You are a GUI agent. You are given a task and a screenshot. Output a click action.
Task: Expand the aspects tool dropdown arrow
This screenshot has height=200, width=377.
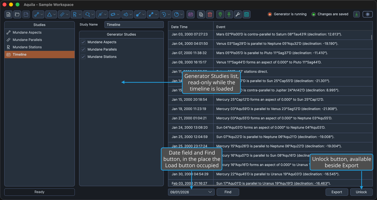[42, 14]
